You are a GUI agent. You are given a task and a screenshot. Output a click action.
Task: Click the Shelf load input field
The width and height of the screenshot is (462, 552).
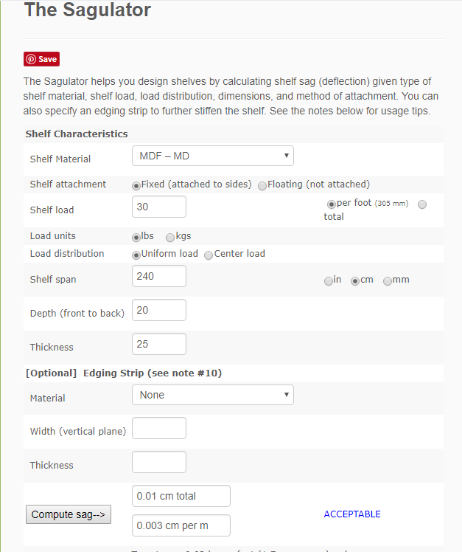click(159, 207)
